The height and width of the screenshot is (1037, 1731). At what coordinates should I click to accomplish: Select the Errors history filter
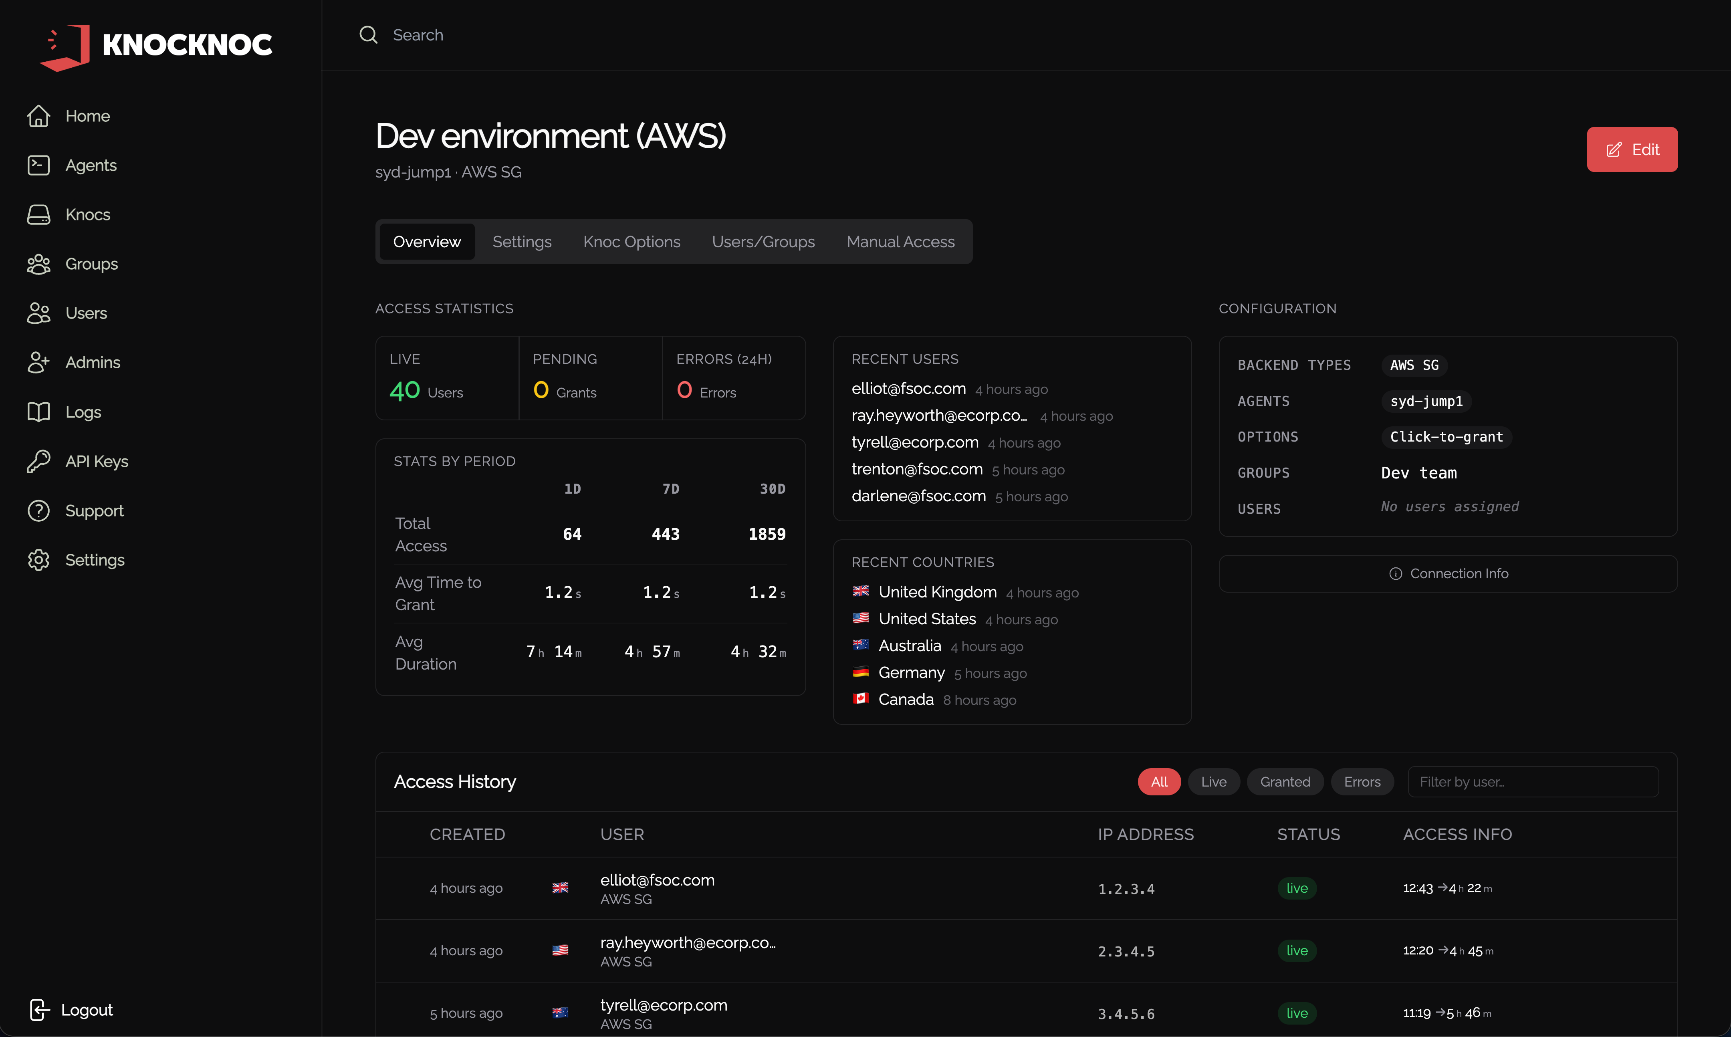click(1361, 782)
